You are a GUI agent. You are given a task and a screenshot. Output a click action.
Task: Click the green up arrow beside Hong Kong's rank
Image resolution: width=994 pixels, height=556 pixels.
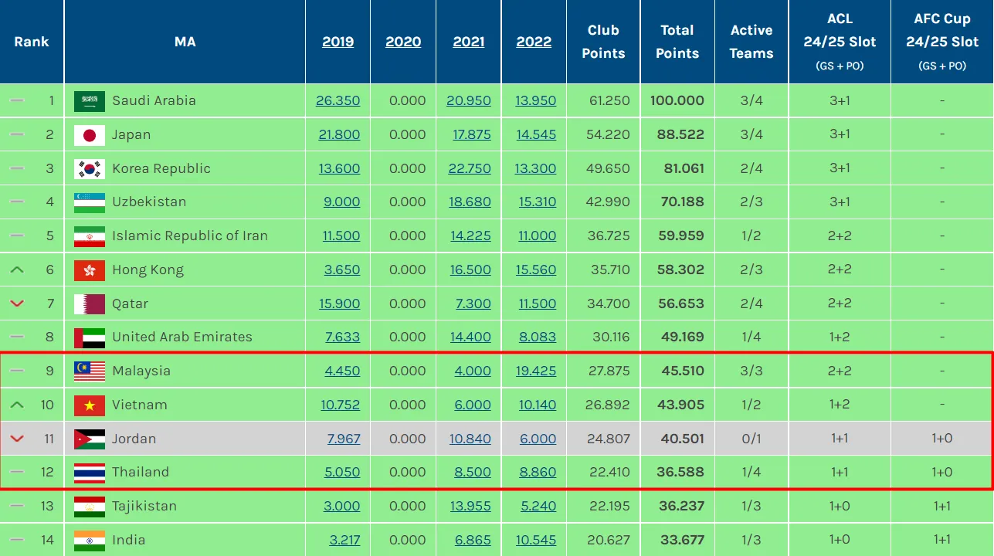pos(17,270)
